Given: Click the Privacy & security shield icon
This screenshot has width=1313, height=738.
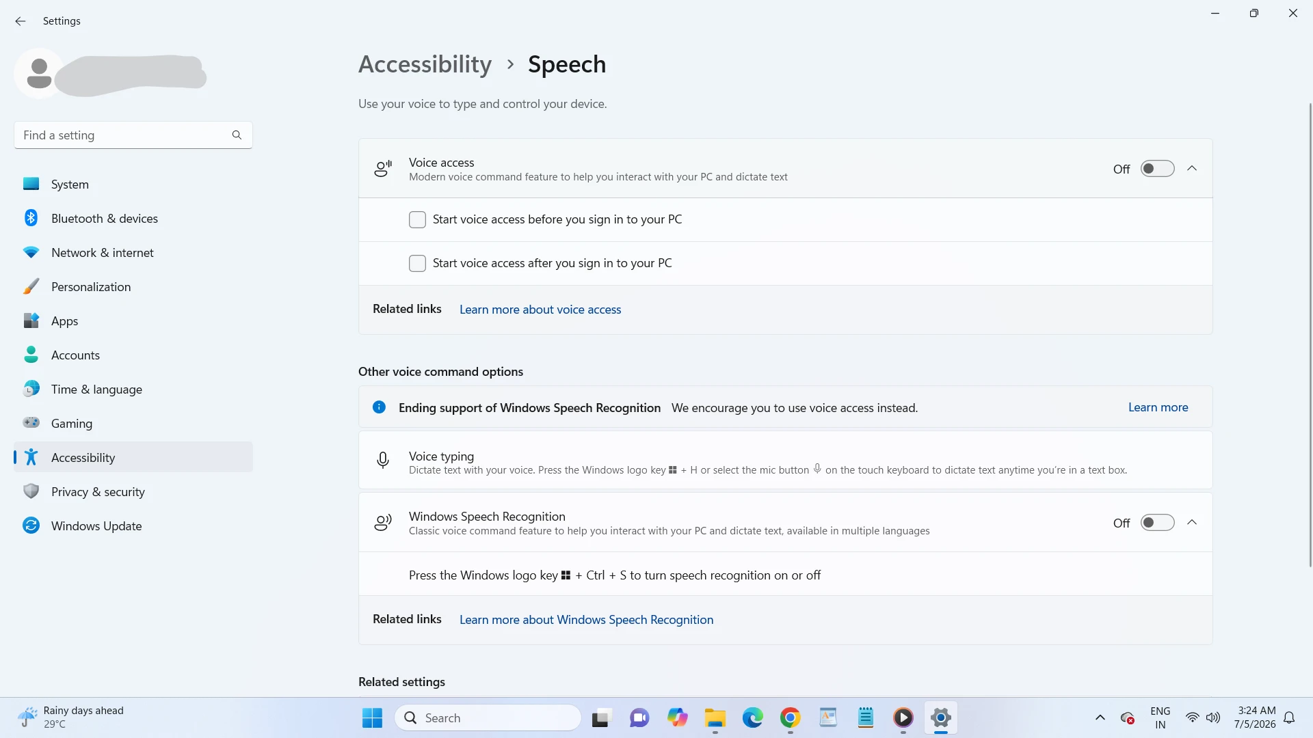Looking at the screenshot, I should point(31,491).
